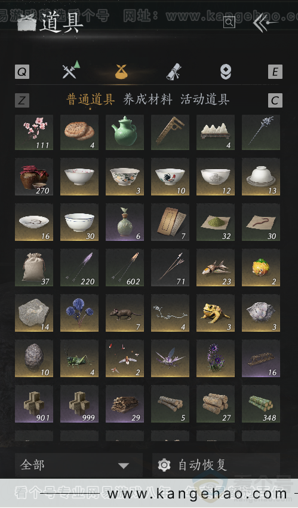This screenshot has width=298, height=508.
Task: Select the golden pouch items tab icon
Action: click(x=121, y=72)
